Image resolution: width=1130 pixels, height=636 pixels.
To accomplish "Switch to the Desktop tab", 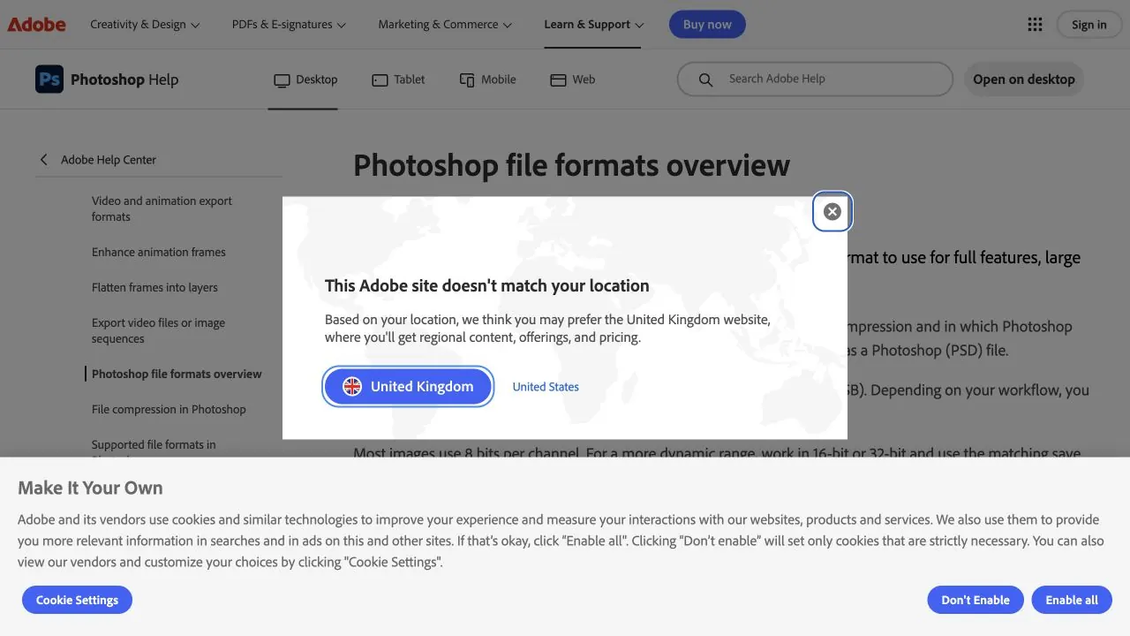I will 305,79.
